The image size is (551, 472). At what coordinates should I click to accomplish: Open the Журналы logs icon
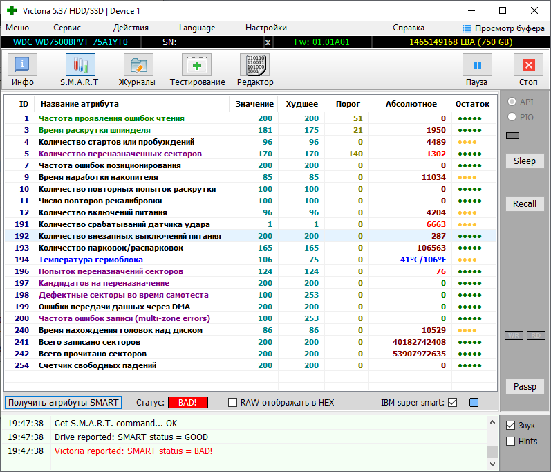coord(138,65)
